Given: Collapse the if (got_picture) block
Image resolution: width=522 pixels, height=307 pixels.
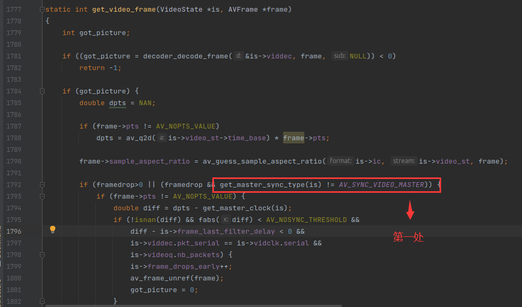Looking at the screenshot, I should pos(42,91).
